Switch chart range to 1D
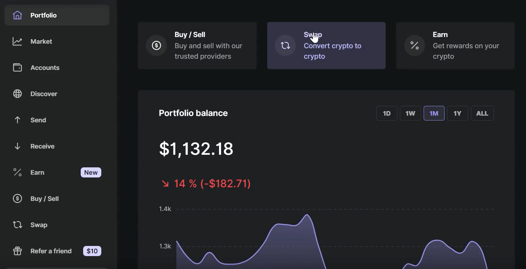The width and height of the screenshot is (526, 269). pyautogui.click(x=387, y=114)
